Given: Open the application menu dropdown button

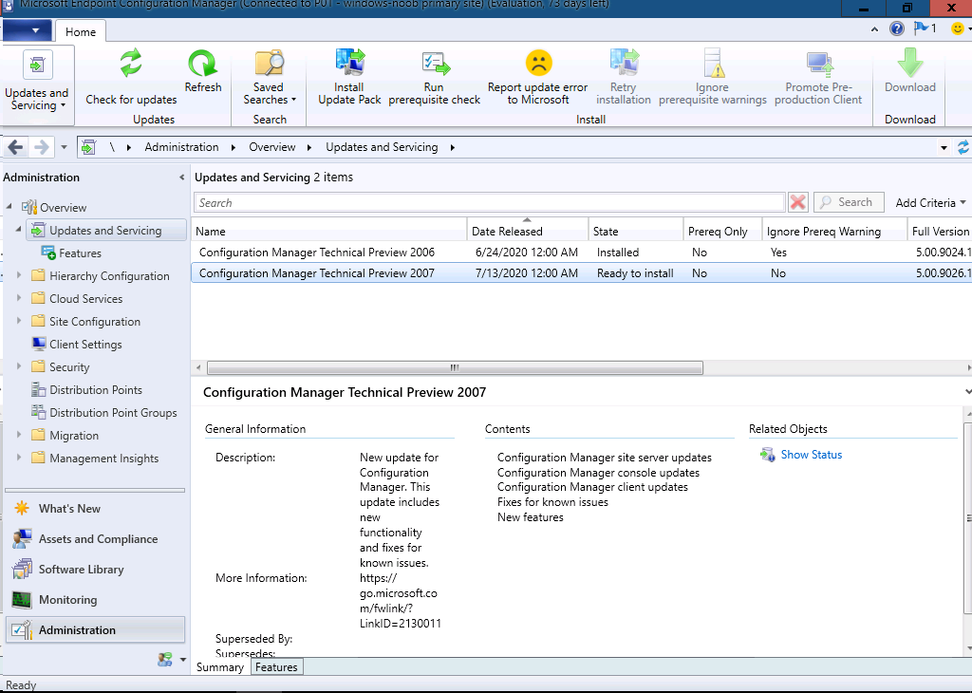Looking at the screenshot, I should 26,29.
